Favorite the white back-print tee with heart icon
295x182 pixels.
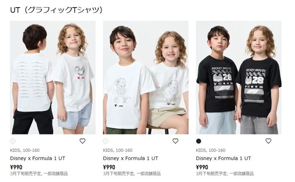pyautogui.click(x=83, y=141)
